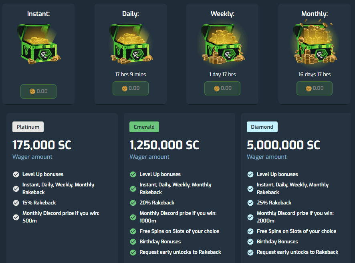The width and height of the screenshot is (355, 263).
Task: Click the Weekly rakeback treasure chest
Action: pyautogui.click(x=222, y=43)
